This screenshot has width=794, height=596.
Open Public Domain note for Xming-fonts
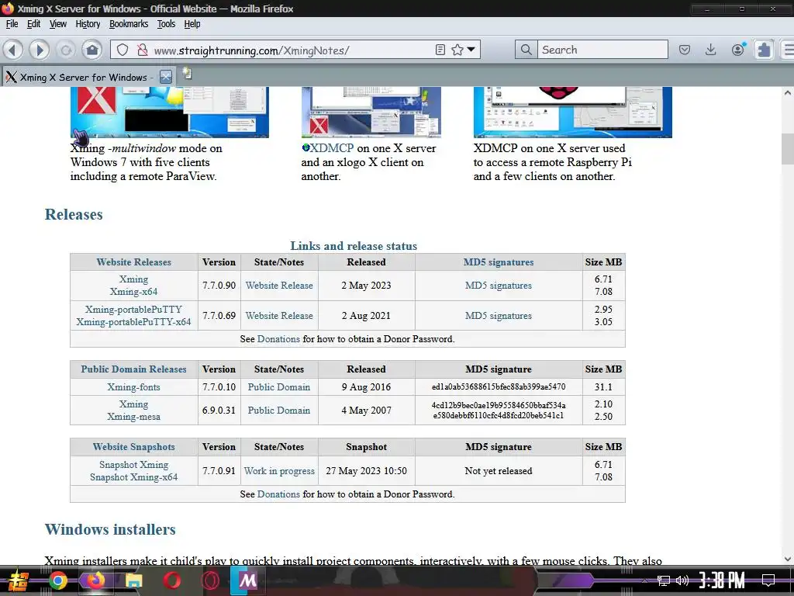279,387
